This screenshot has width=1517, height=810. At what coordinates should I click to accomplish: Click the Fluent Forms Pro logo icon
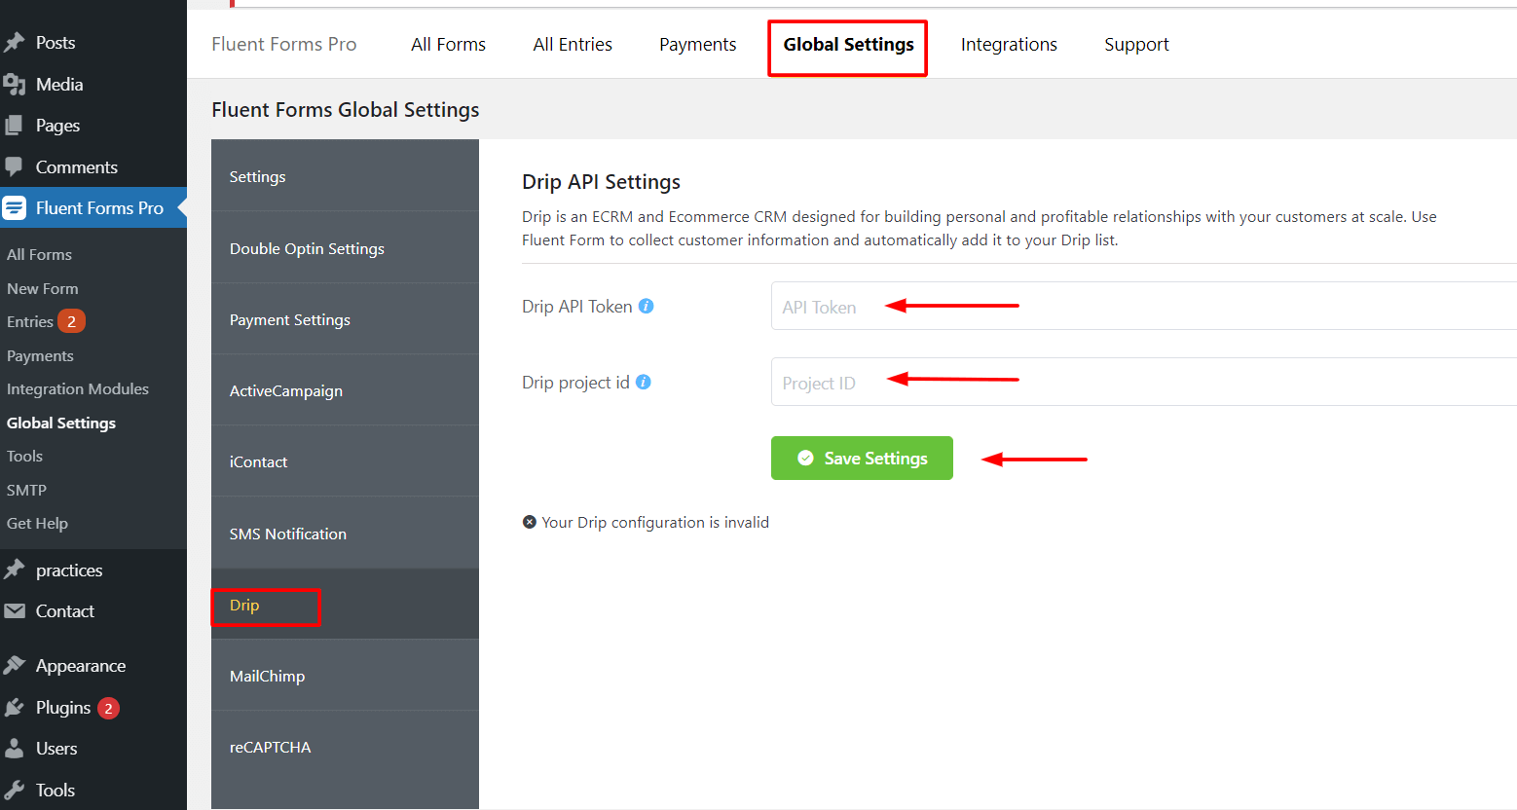15,207
